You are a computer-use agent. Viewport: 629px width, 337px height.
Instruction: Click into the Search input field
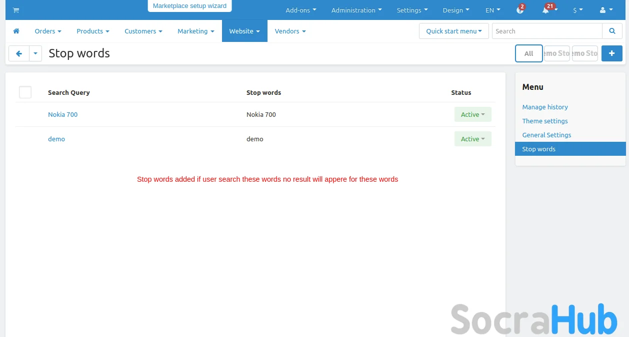[547, 31]
